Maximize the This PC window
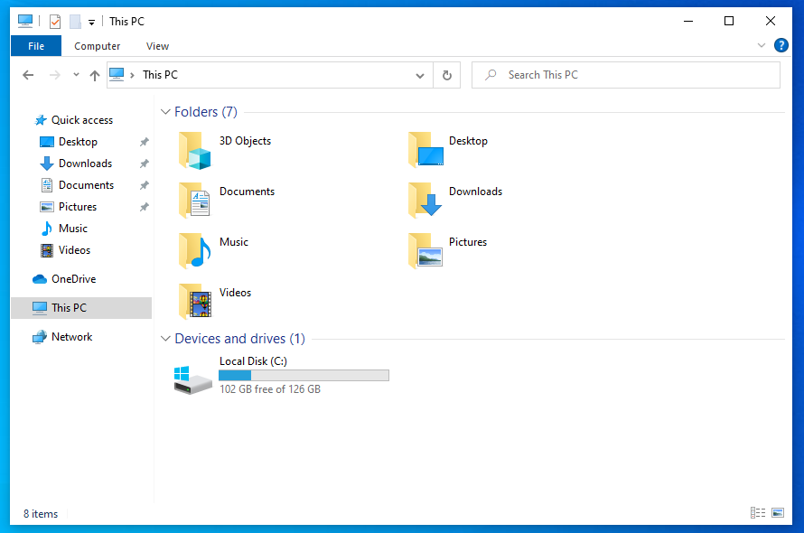804x533 pixels. pos(729,21)
